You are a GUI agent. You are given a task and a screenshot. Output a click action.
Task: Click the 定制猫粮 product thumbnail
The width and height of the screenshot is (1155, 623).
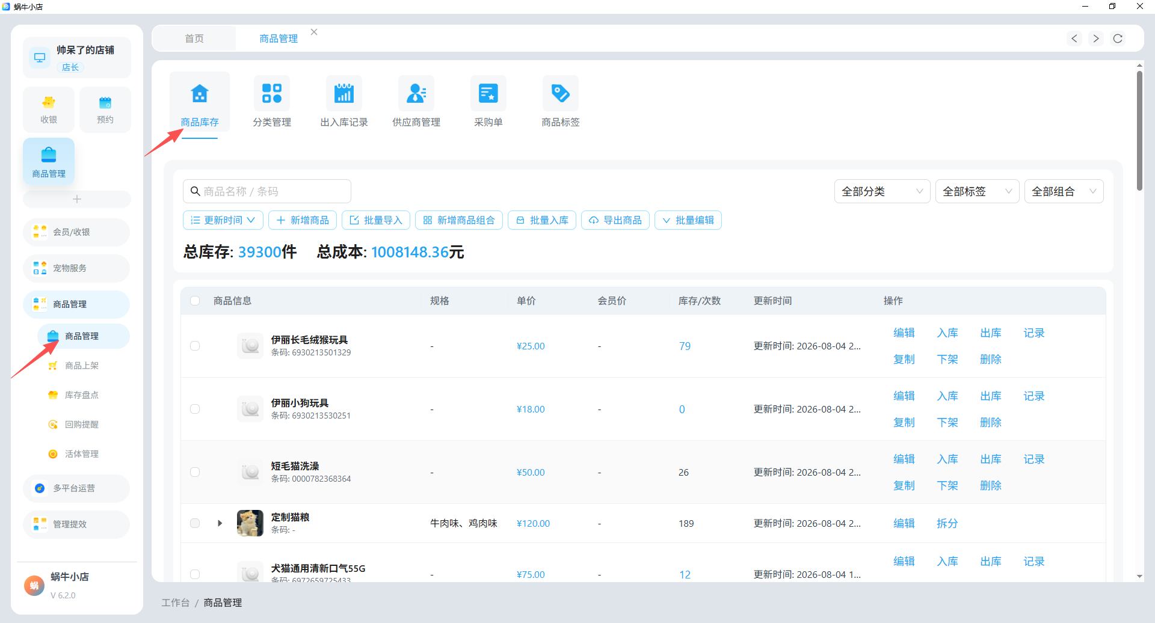click(x=250, y=523)
